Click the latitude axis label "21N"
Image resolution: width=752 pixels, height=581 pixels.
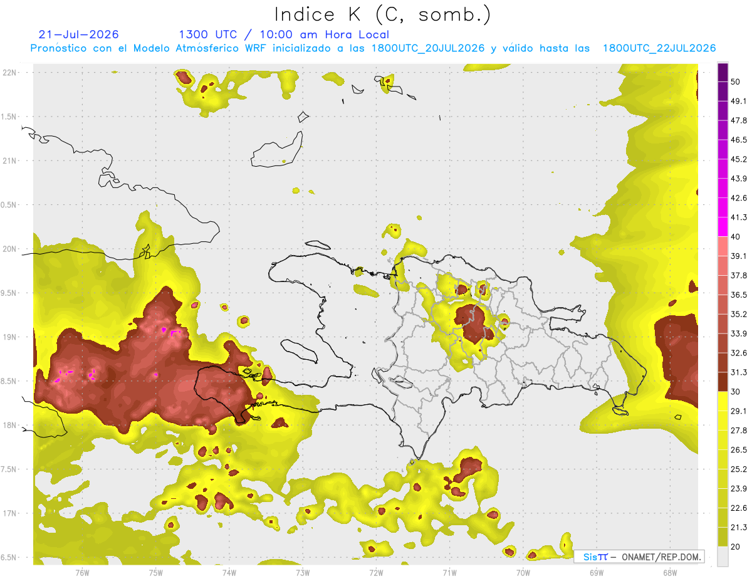click(x=10, y=160)
